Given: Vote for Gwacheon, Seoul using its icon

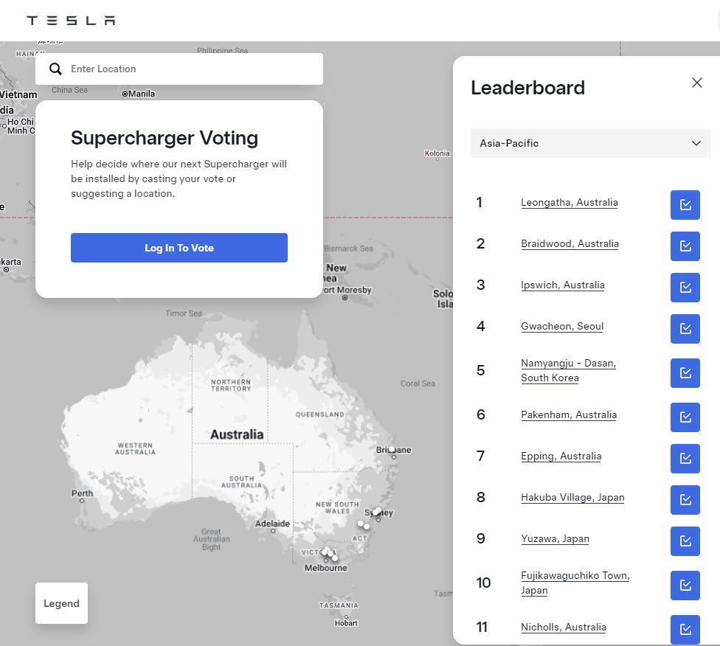Looking at the screenshot, I should (x=685, y=329).
